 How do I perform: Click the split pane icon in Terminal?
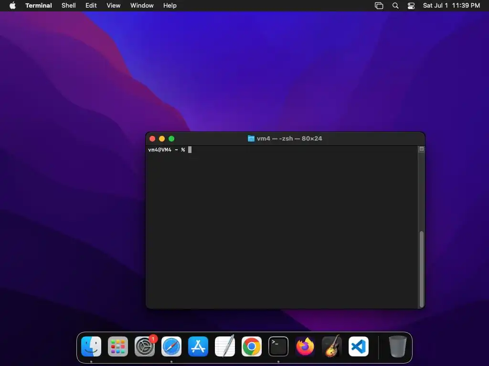click(x=422, y=149)
